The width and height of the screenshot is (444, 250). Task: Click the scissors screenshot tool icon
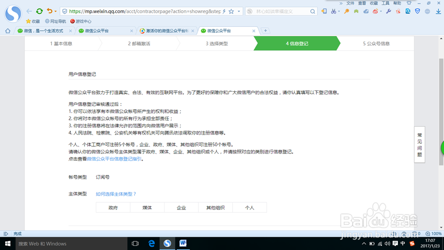[x=334, y=11]
